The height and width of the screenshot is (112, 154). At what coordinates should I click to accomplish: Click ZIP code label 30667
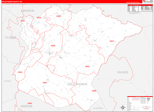point(45,83)
